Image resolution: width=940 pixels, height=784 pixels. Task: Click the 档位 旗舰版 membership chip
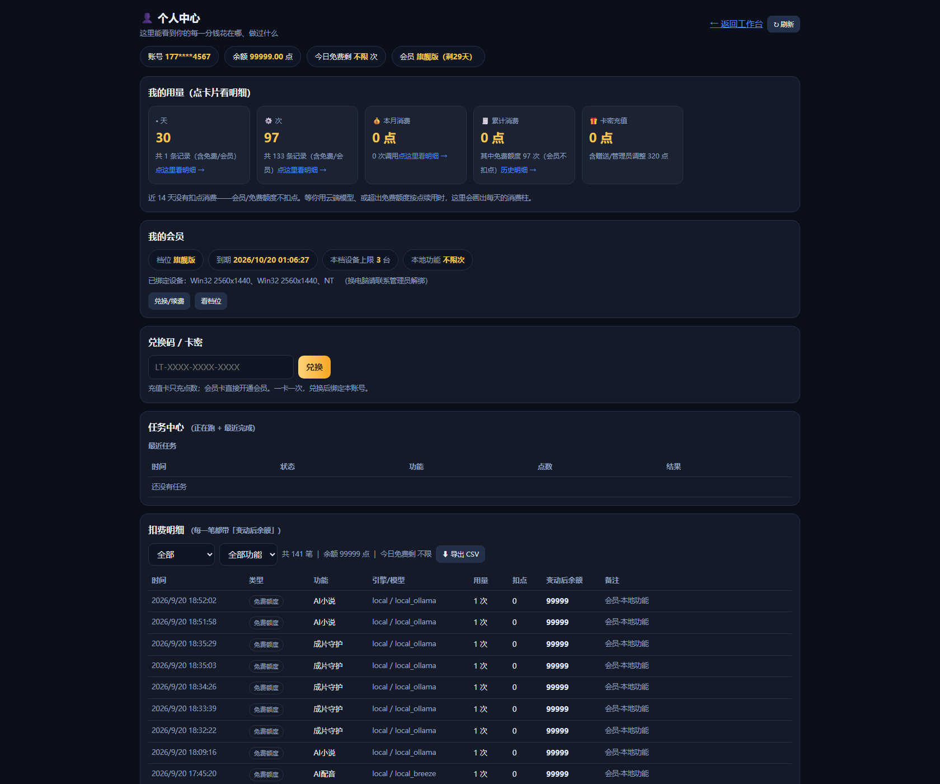pyautogui.click(x=176, y=260)
